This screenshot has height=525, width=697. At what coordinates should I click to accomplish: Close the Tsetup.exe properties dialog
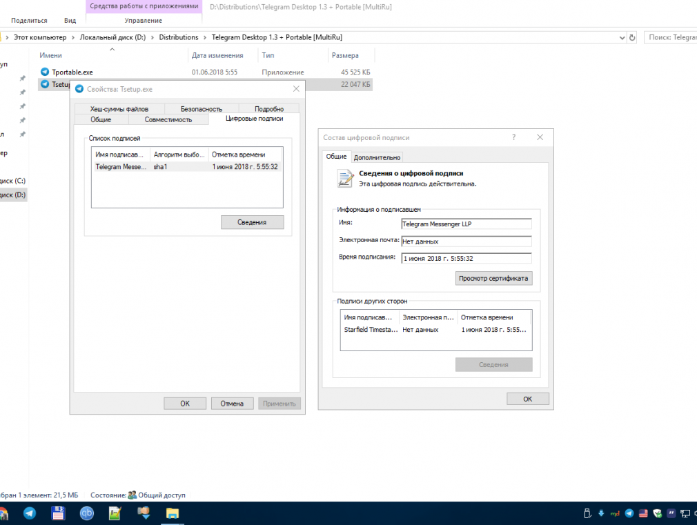coord(296,89)
